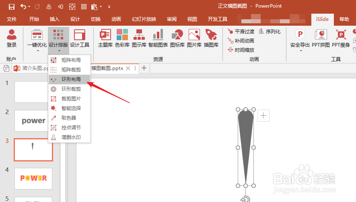Open the 帮助 tab

(x=344, y=19)
